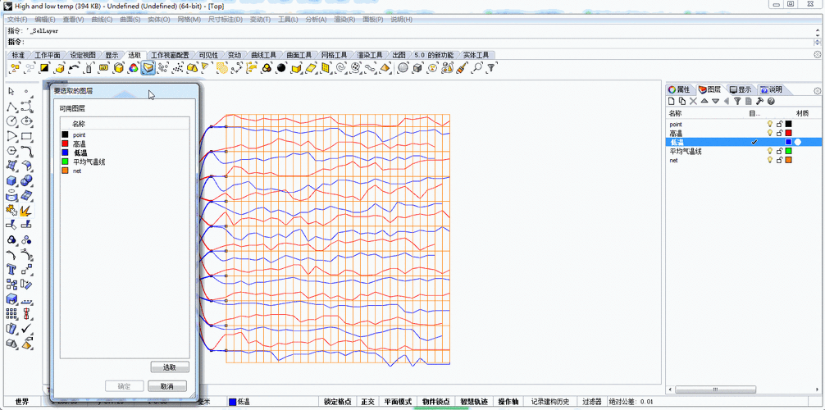Click the new layer icon in Layers panel
The width and height of the screenshot is (825, 410).
coord(672,102)
